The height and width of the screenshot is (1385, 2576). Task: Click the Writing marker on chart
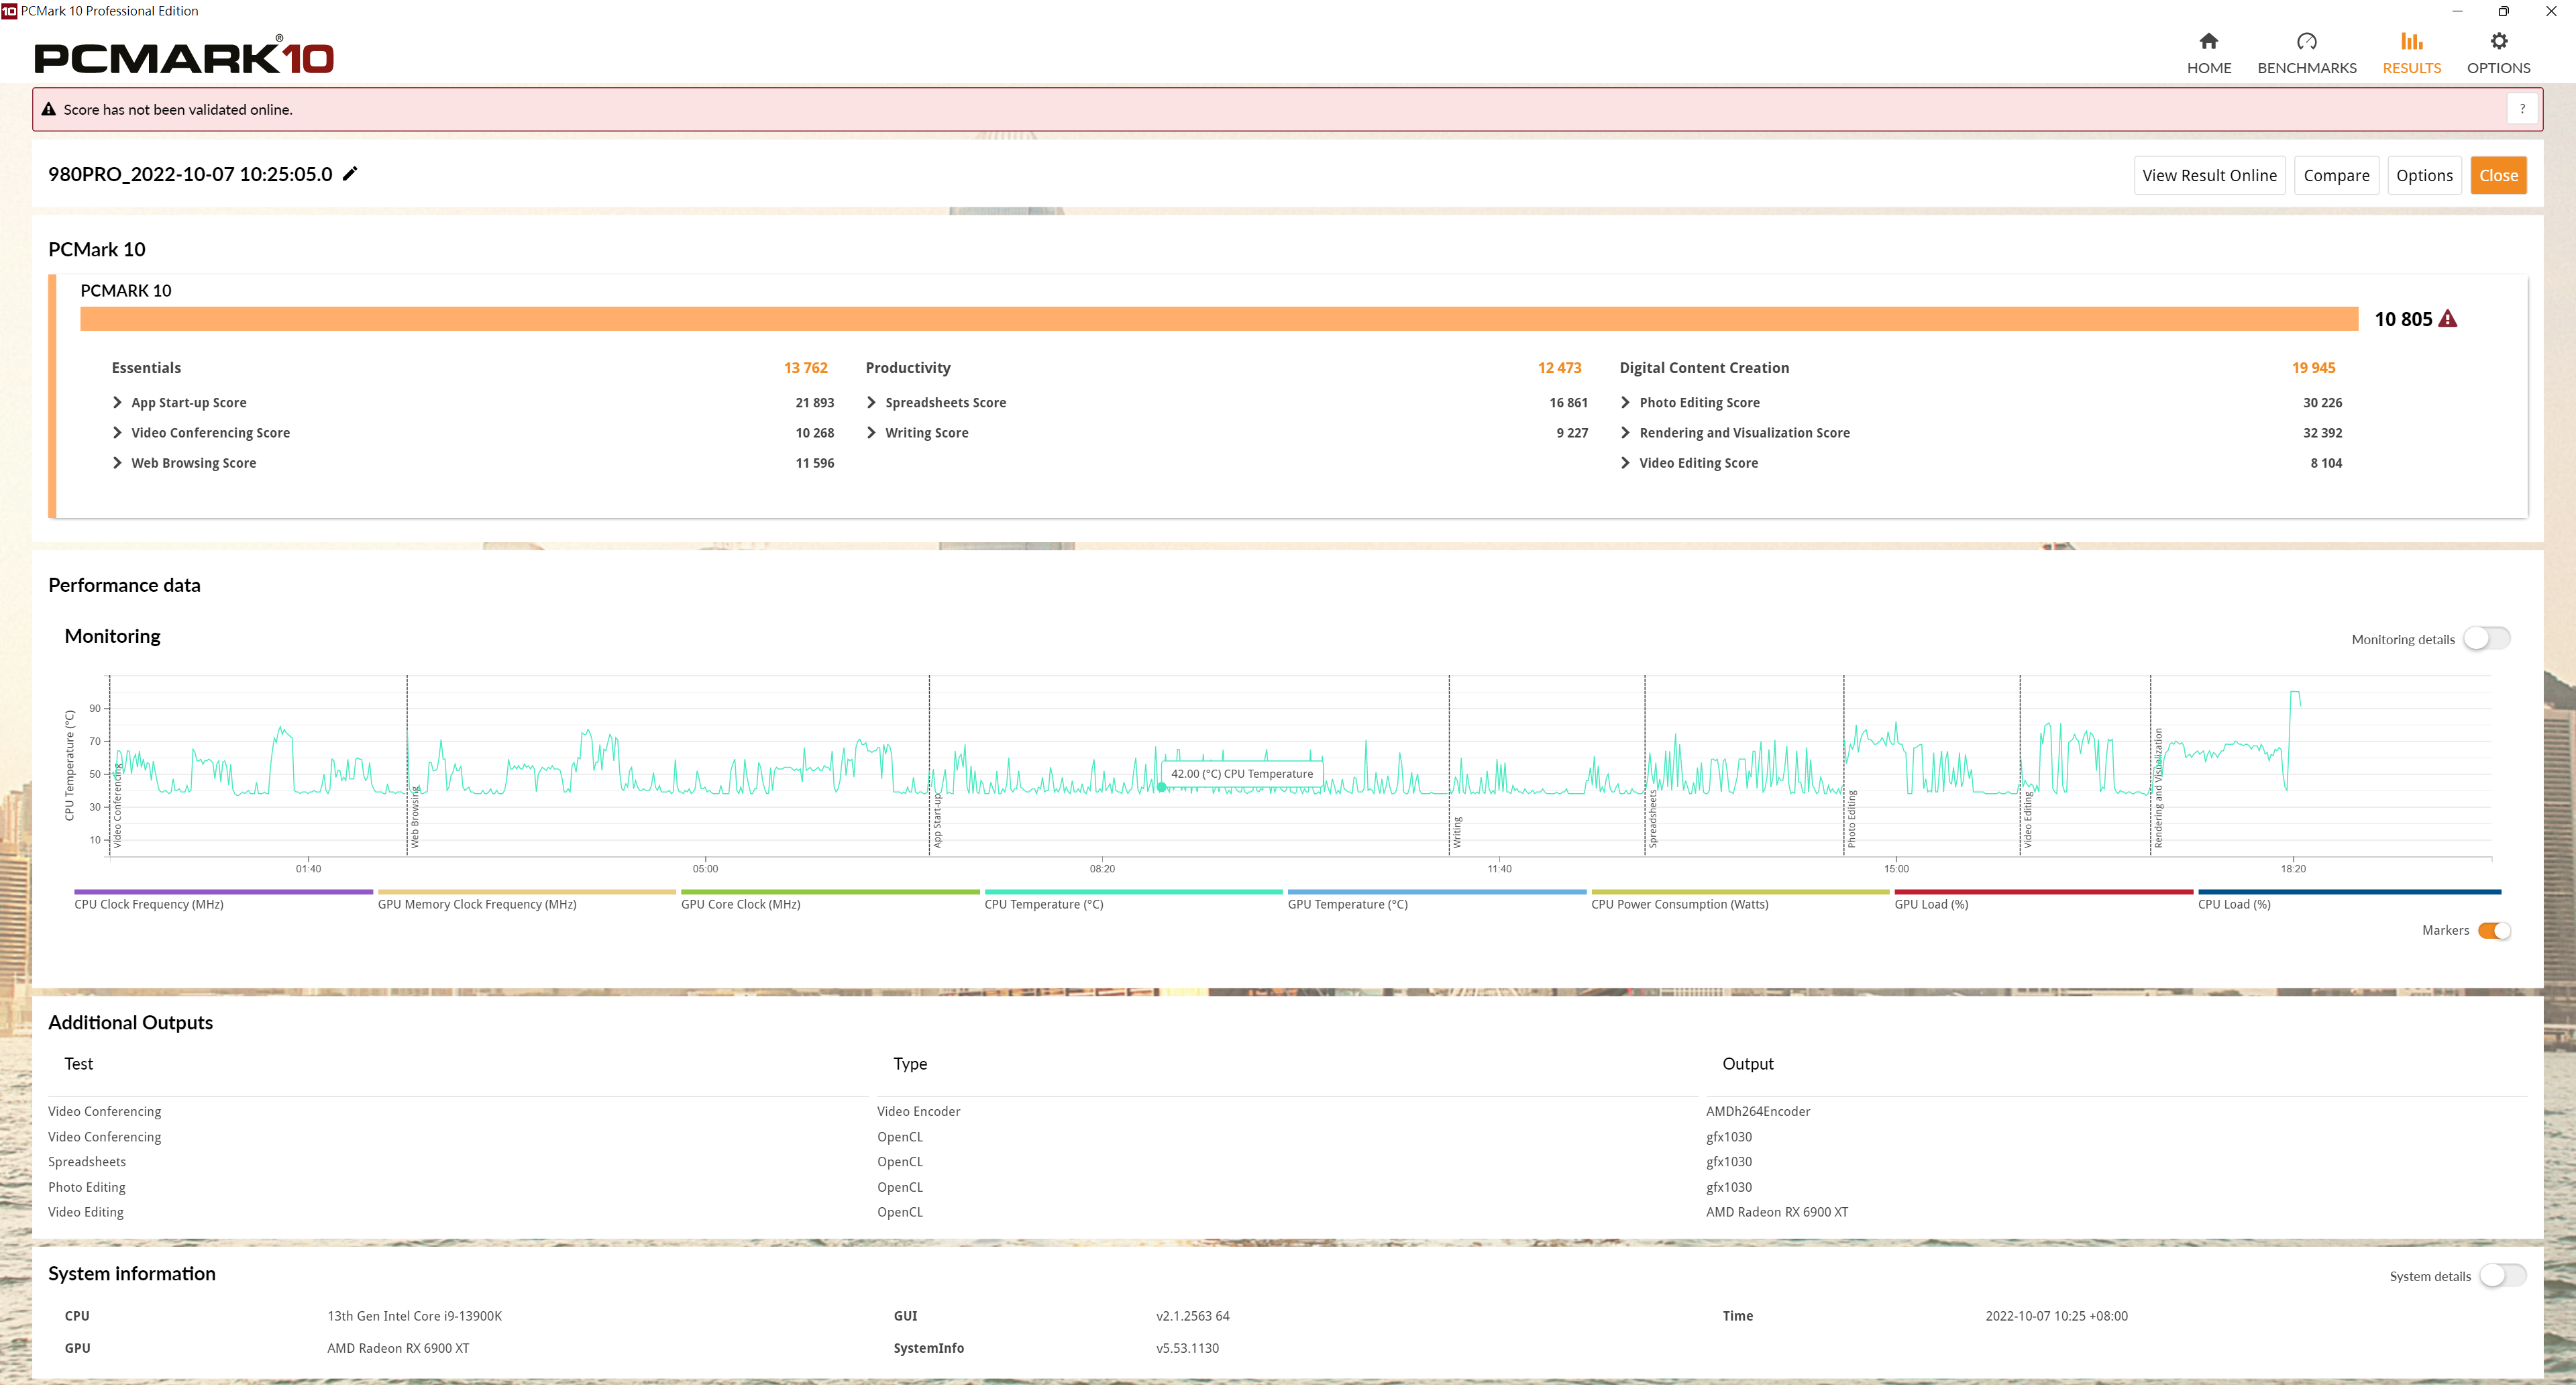tap(1457, 832)
